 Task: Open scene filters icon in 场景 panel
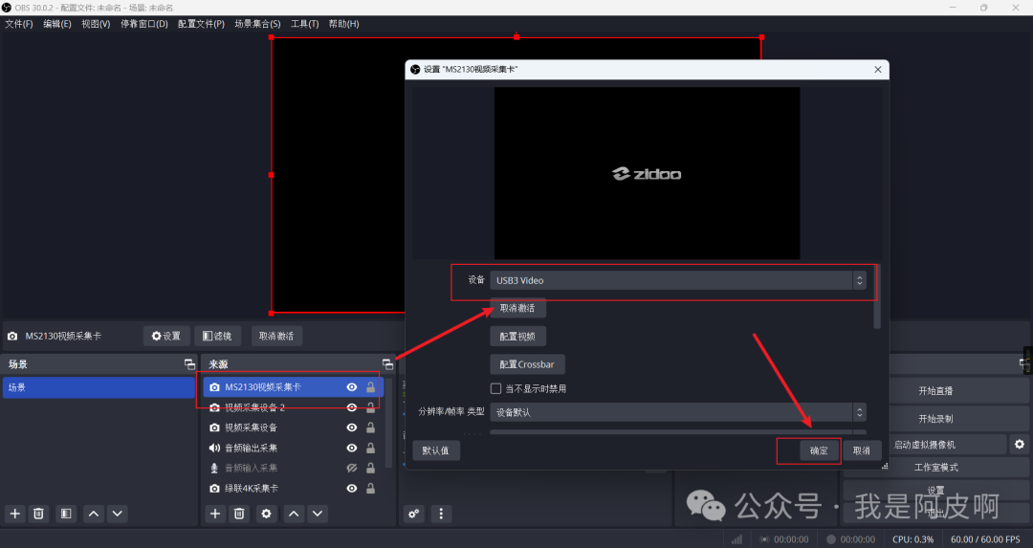click(x=66, y=514)
